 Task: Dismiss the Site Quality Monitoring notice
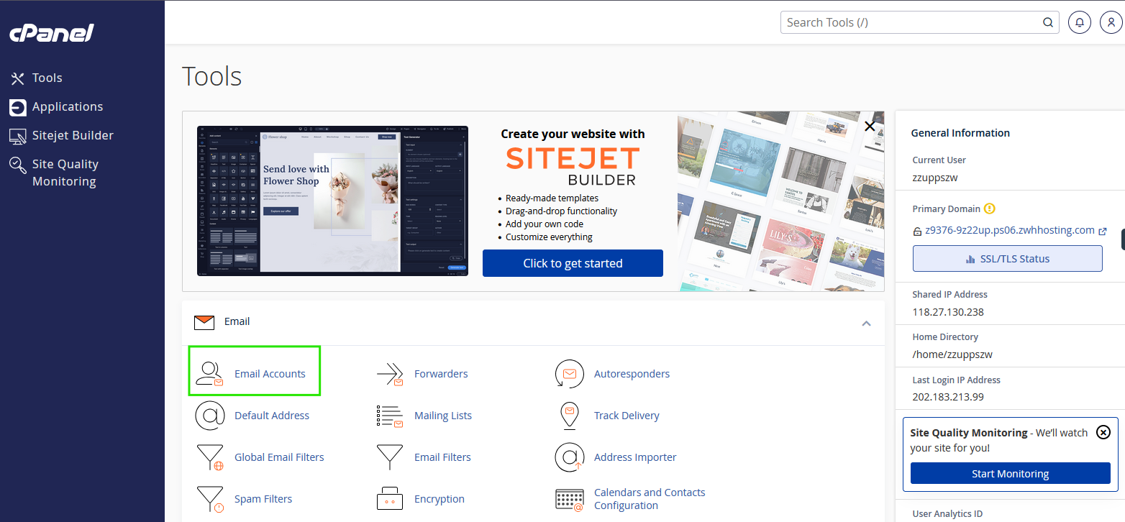[x=1103, y=432]
